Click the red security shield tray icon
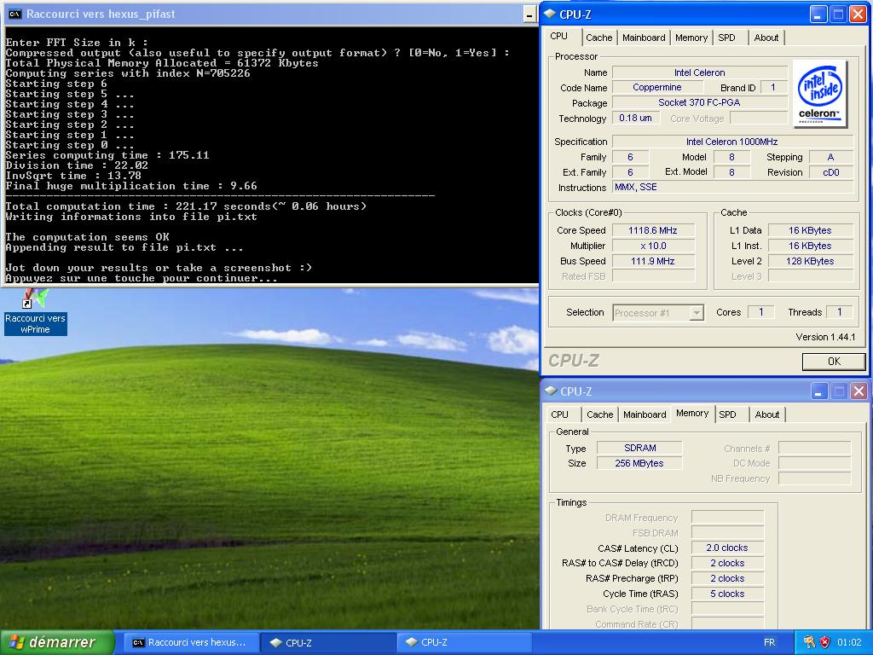The width and height of the screenshot is (873, 655). click(825, 642)
